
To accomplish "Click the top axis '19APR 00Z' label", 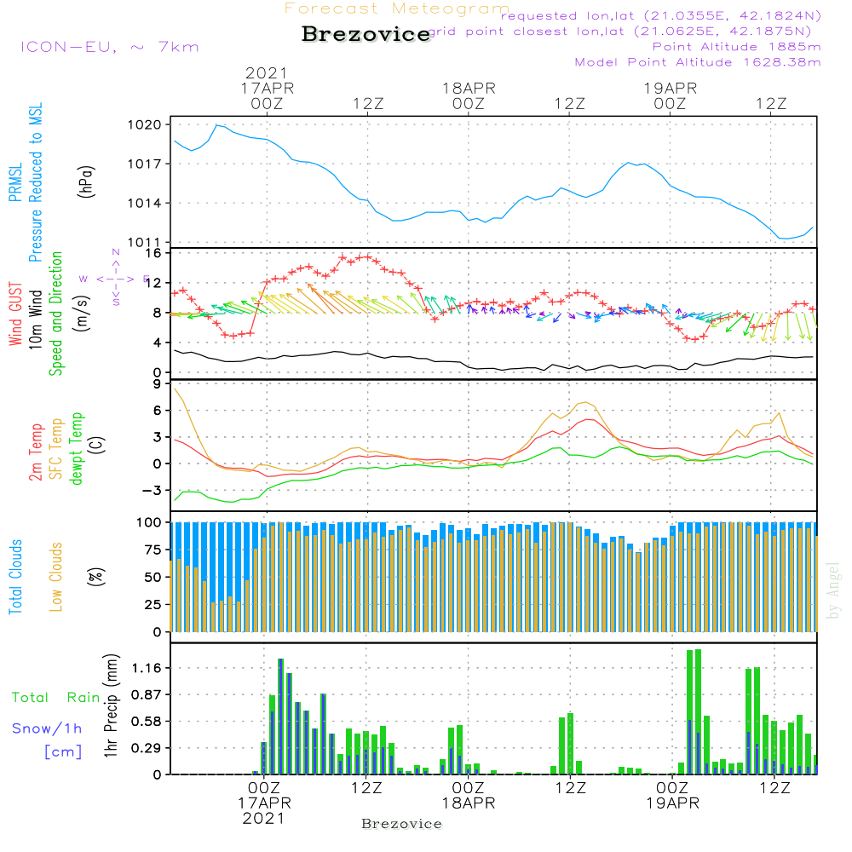I will click(x=670, y=95).
